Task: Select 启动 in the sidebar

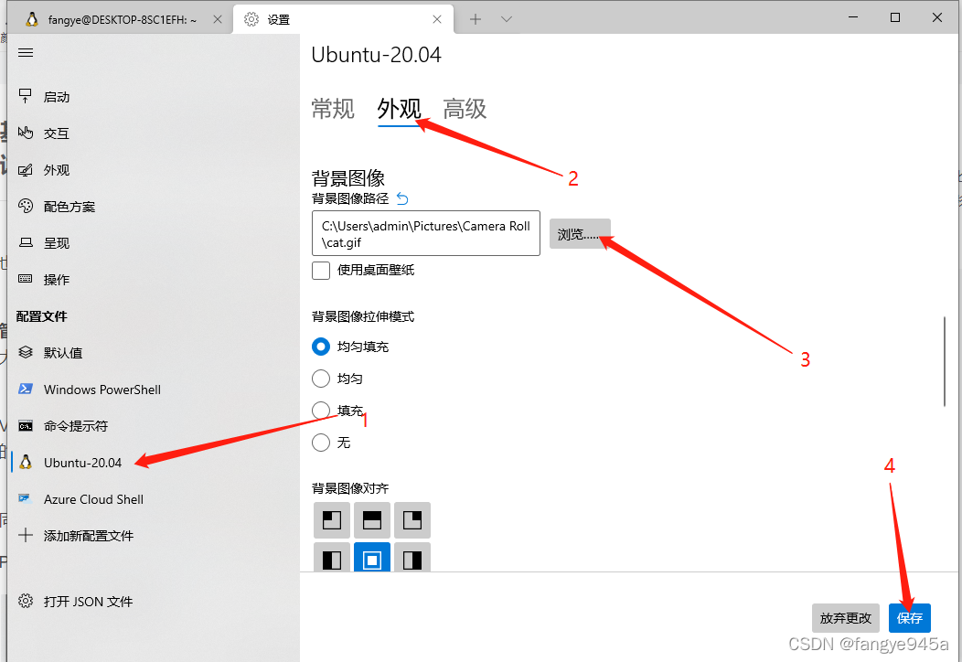Action: 57,97
